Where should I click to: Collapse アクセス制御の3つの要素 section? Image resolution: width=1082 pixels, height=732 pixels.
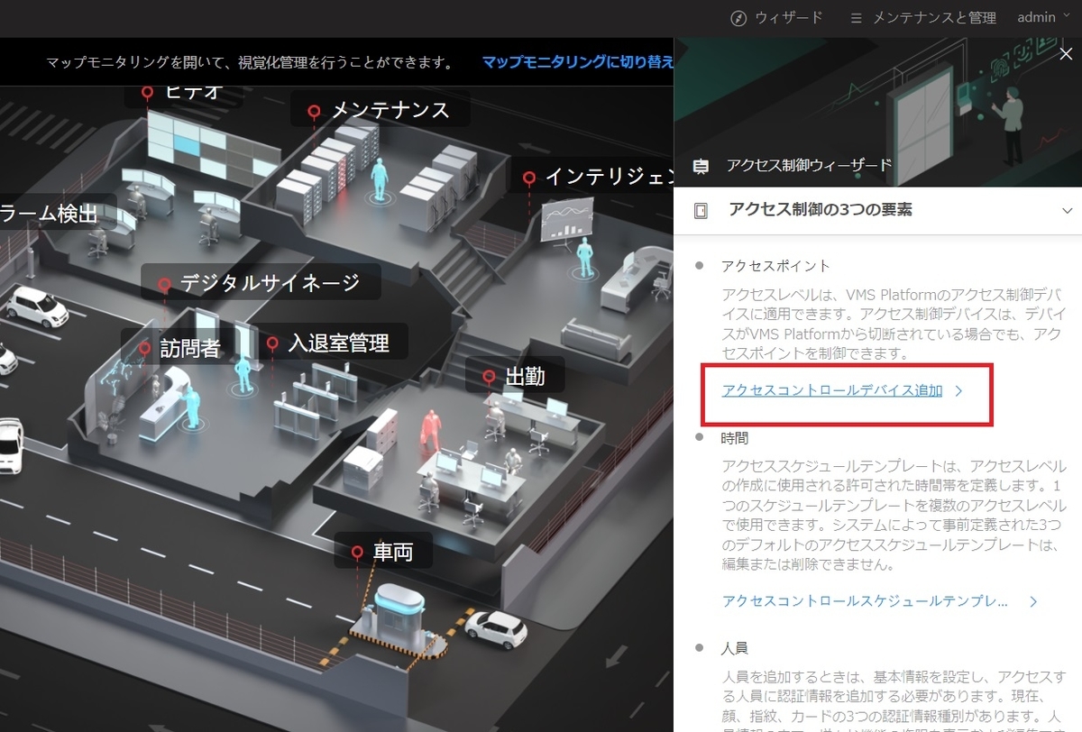[1068, 211]
